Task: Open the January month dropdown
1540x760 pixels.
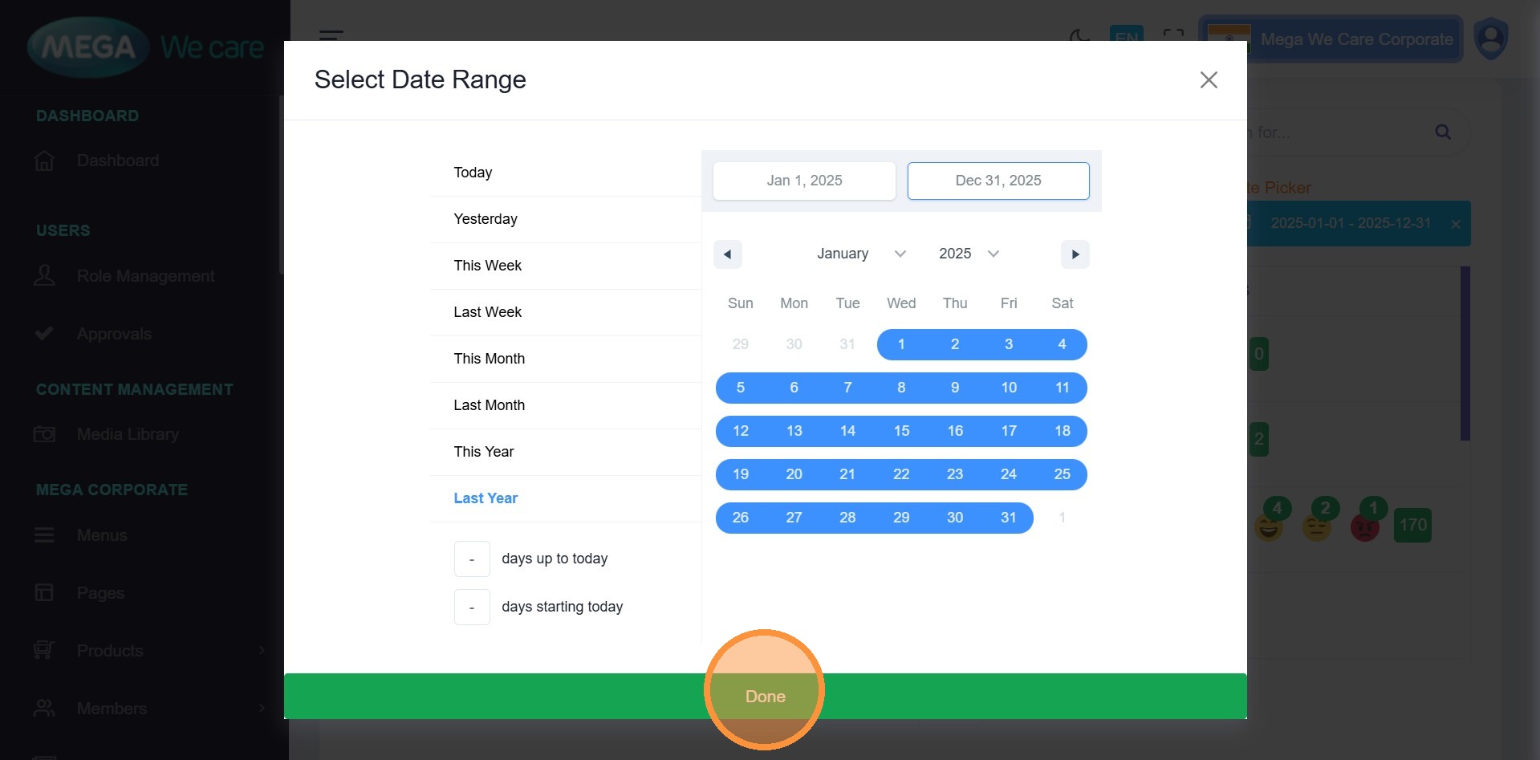Action: [x=860, y=254]
